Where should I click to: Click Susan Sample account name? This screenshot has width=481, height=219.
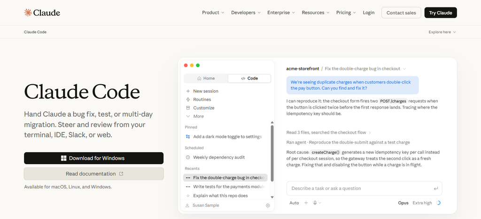coord(206,205)
